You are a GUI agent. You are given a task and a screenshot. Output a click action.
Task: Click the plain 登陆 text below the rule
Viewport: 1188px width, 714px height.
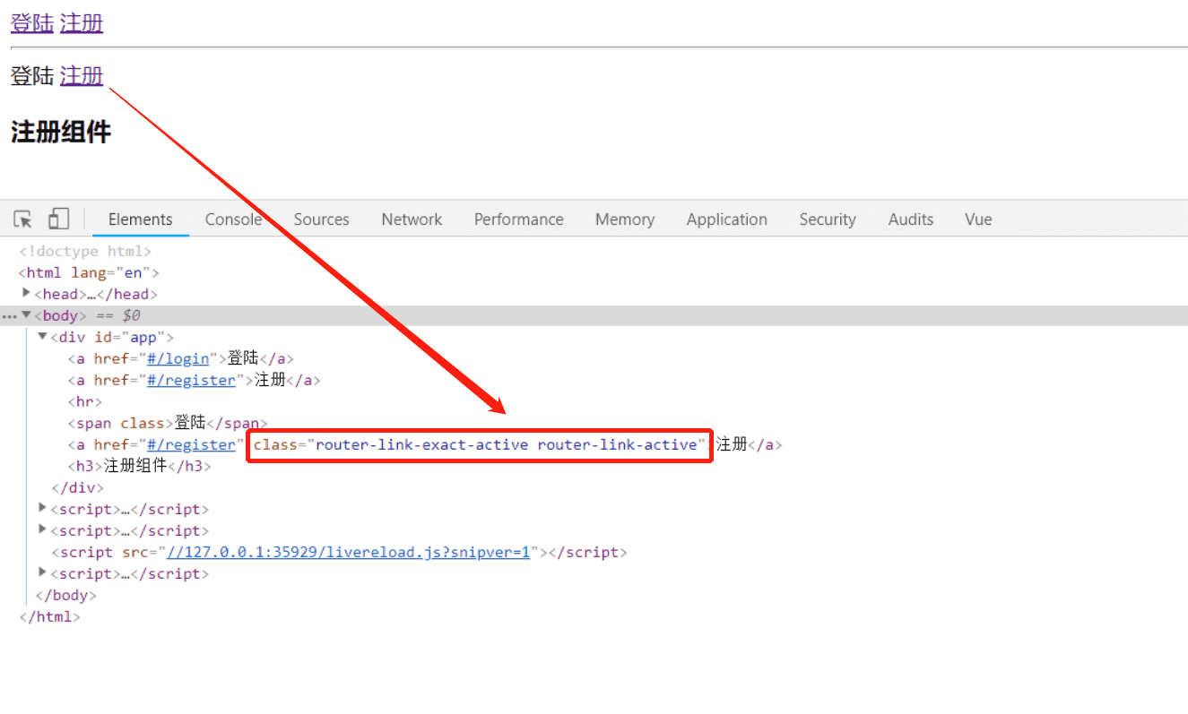click(32, 76)
